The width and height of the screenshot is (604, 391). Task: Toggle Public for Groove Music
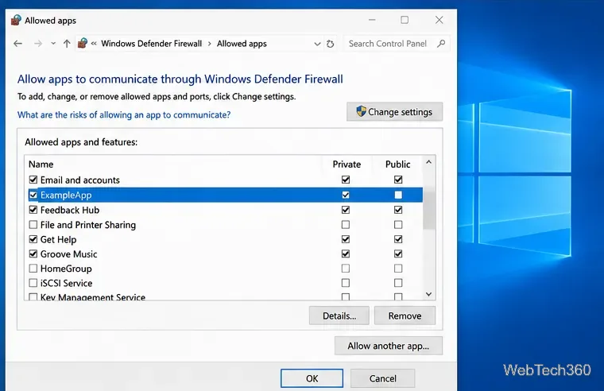click(x=398, y=254)
